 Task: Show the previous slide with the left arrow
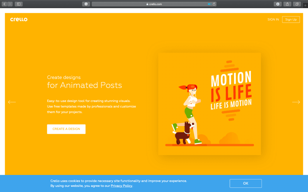12,102
